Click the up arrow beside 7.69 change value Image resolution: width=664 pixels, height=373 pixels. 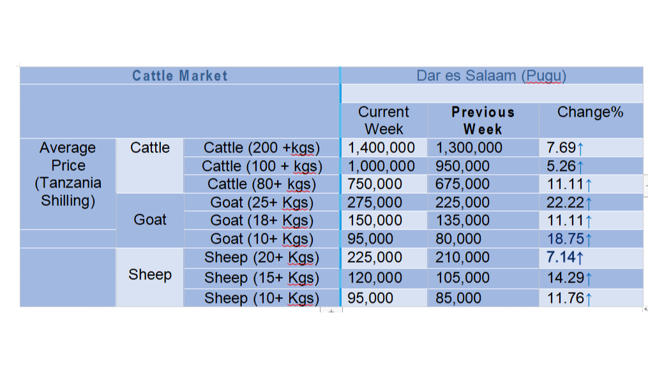(x=580, y=149)
